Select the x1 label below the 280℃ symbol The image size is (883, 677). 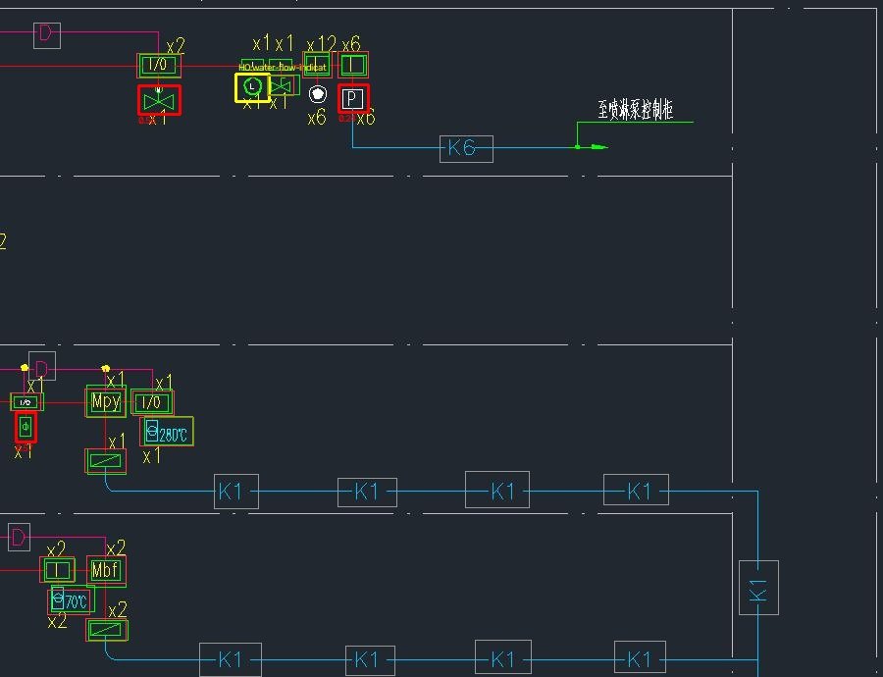pos(151,455)
